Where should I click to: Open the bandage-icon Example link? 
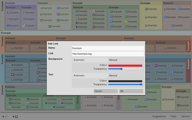click(28, 25)
